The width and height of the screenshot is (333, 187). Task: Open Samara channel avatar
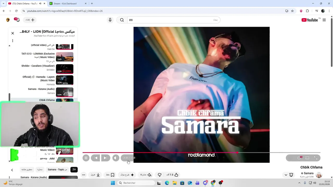click(319, 175)
